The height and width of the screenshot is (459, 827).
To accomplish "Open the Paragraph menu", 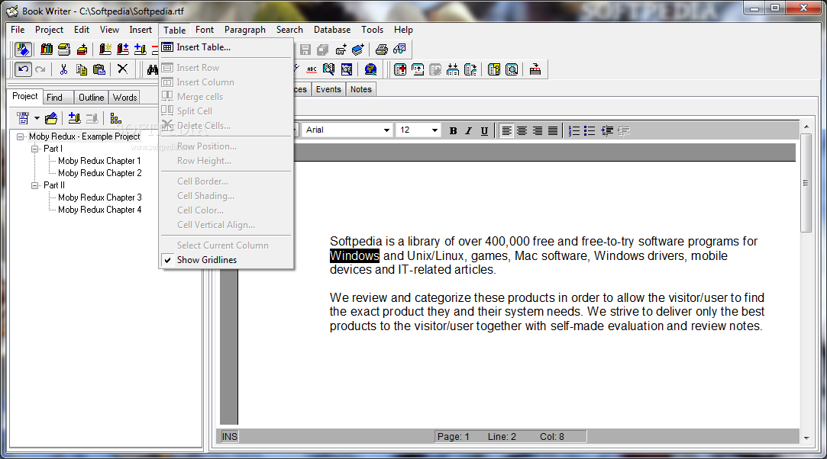I will 244,30.
